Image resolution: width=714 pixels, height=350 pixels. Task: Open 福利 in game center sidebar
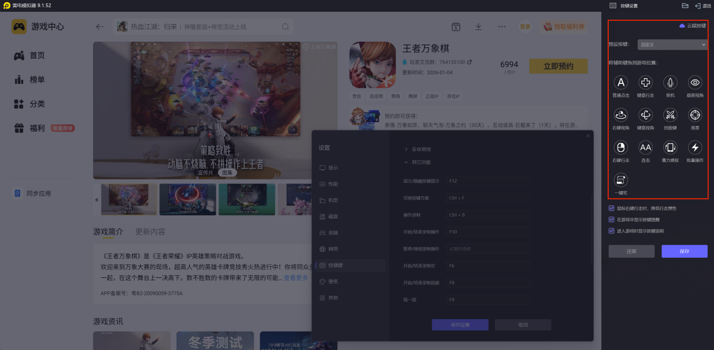[x=37, y=128]
